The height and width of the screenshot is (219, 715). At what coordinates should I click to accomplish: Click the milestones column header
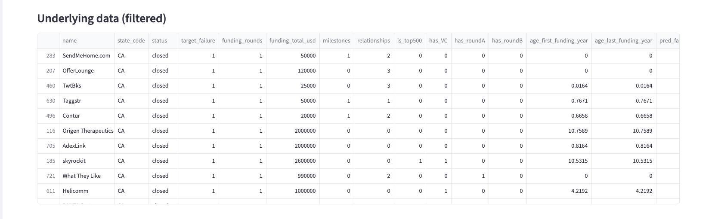coord(337,41)
